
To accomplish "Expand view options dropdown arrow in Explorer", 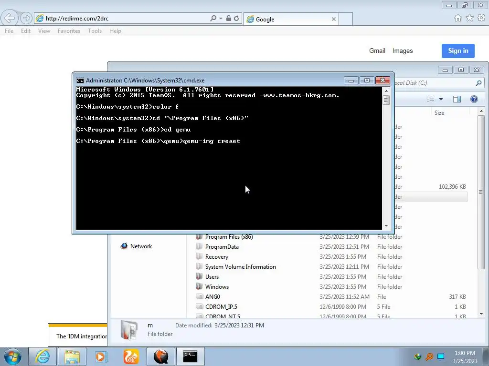I will click(x=441, y=99).
